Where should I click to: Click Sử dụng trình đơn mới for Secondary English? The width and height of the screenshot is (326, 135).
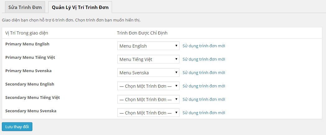pos(203,86)
